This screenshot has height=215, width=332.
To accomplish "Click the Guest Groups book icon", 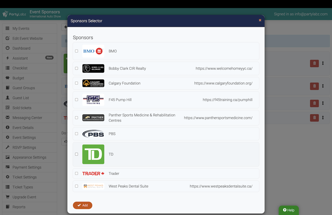I will click(x=8, y=88).
